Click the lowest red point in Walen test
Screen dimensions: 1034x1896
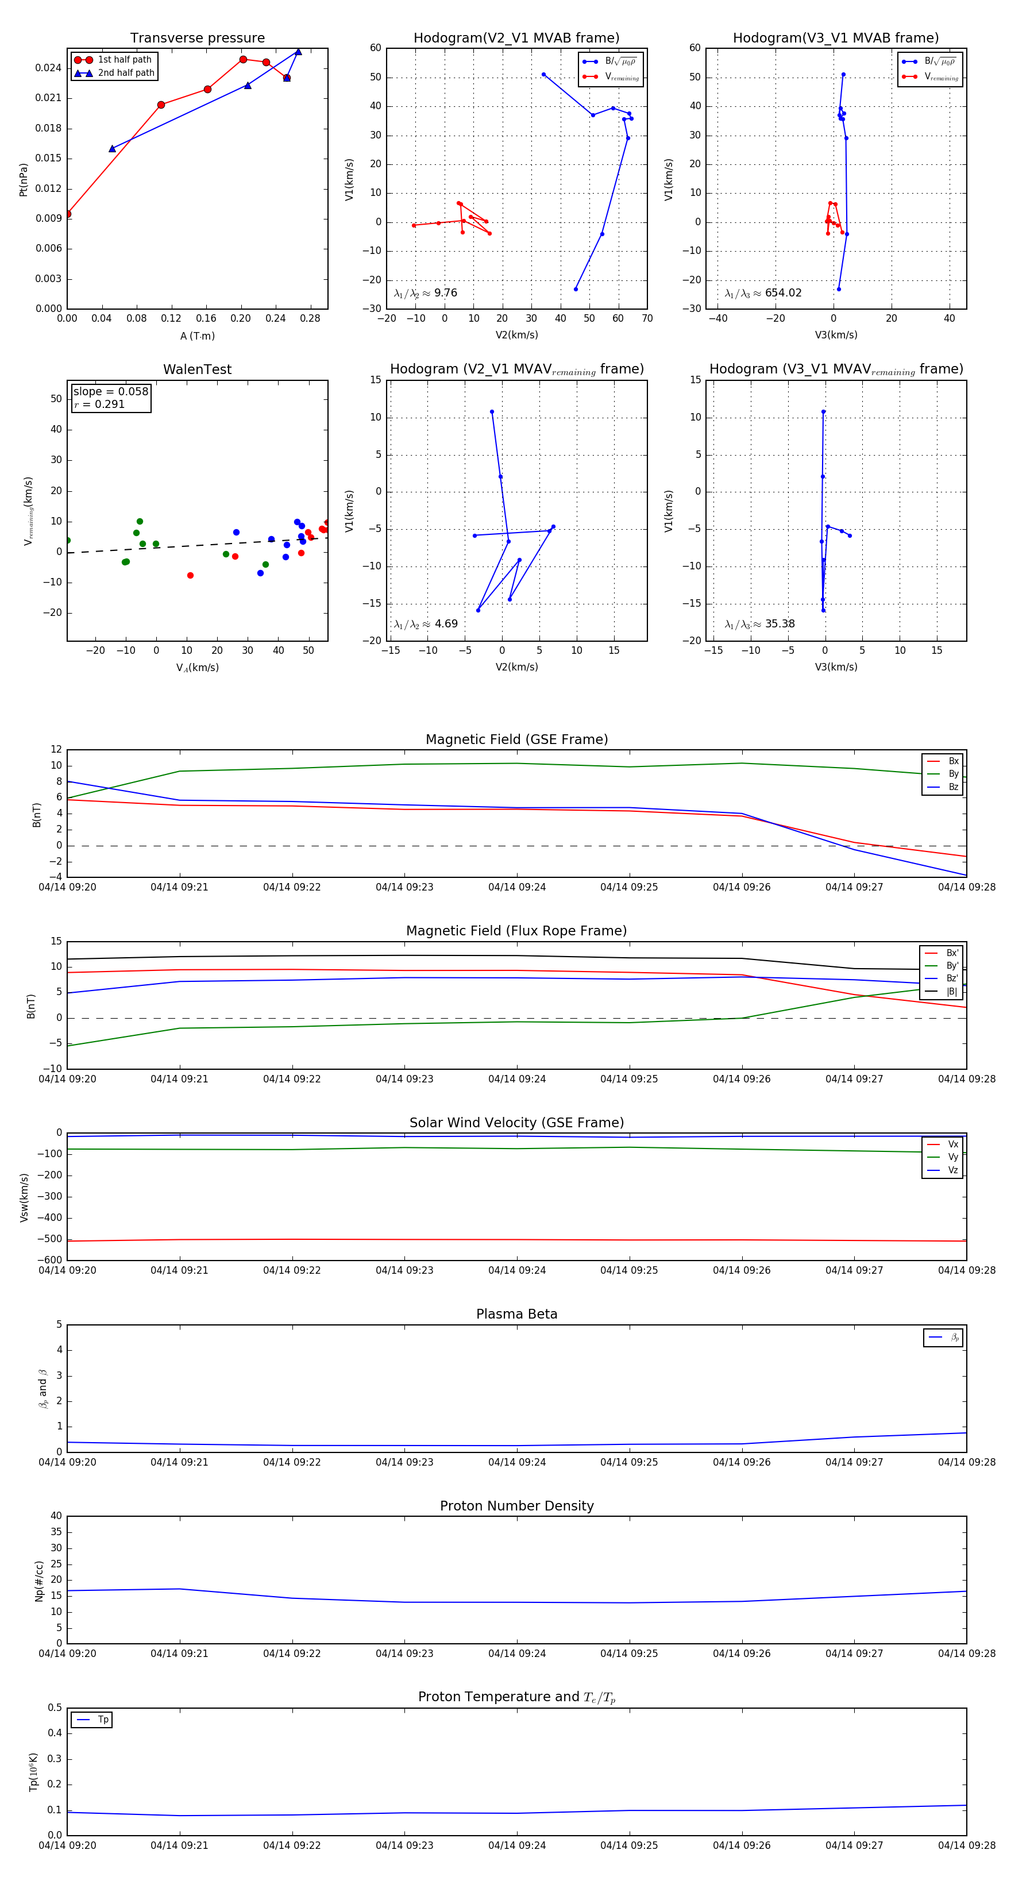pos(190,576)
